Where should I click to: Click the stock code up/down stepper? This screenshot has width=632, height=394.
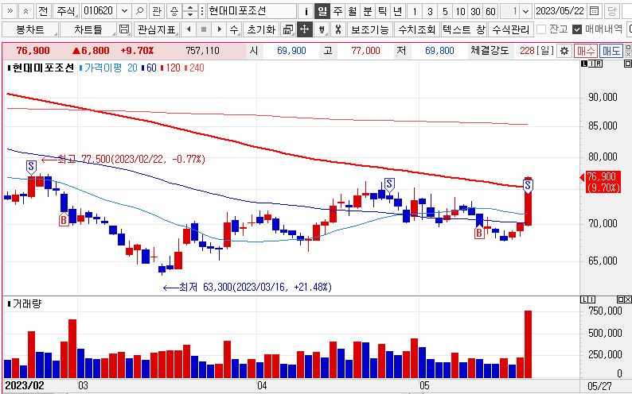click(190, 11)
